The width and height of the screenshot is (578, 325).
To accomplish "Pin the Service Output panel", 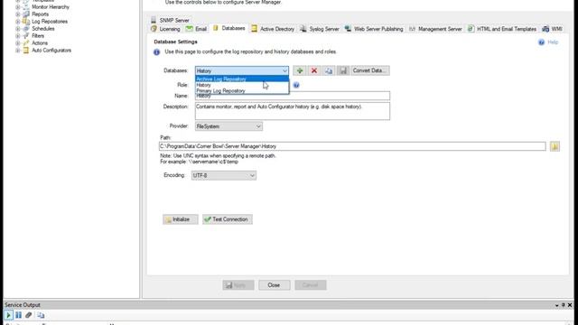I will 563,305.
